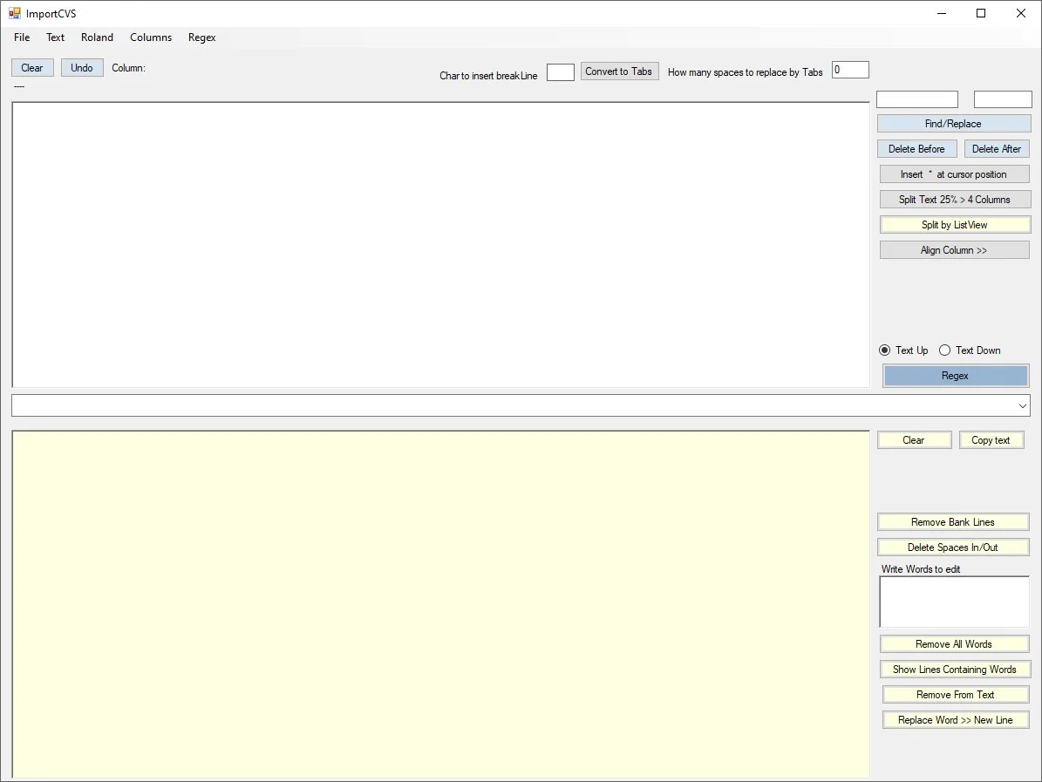Click Show Lines Containing Words button
Image resolution: width=1042 pixels, height=782 pixels.
[954, 669]
